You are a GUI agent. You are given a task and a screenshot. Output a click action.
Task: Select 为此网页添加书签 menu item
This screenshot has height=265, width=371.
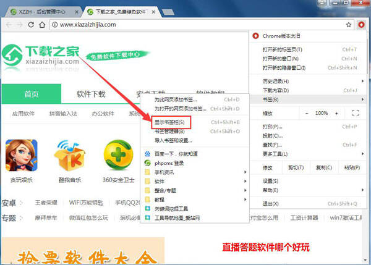coord(194,99)
